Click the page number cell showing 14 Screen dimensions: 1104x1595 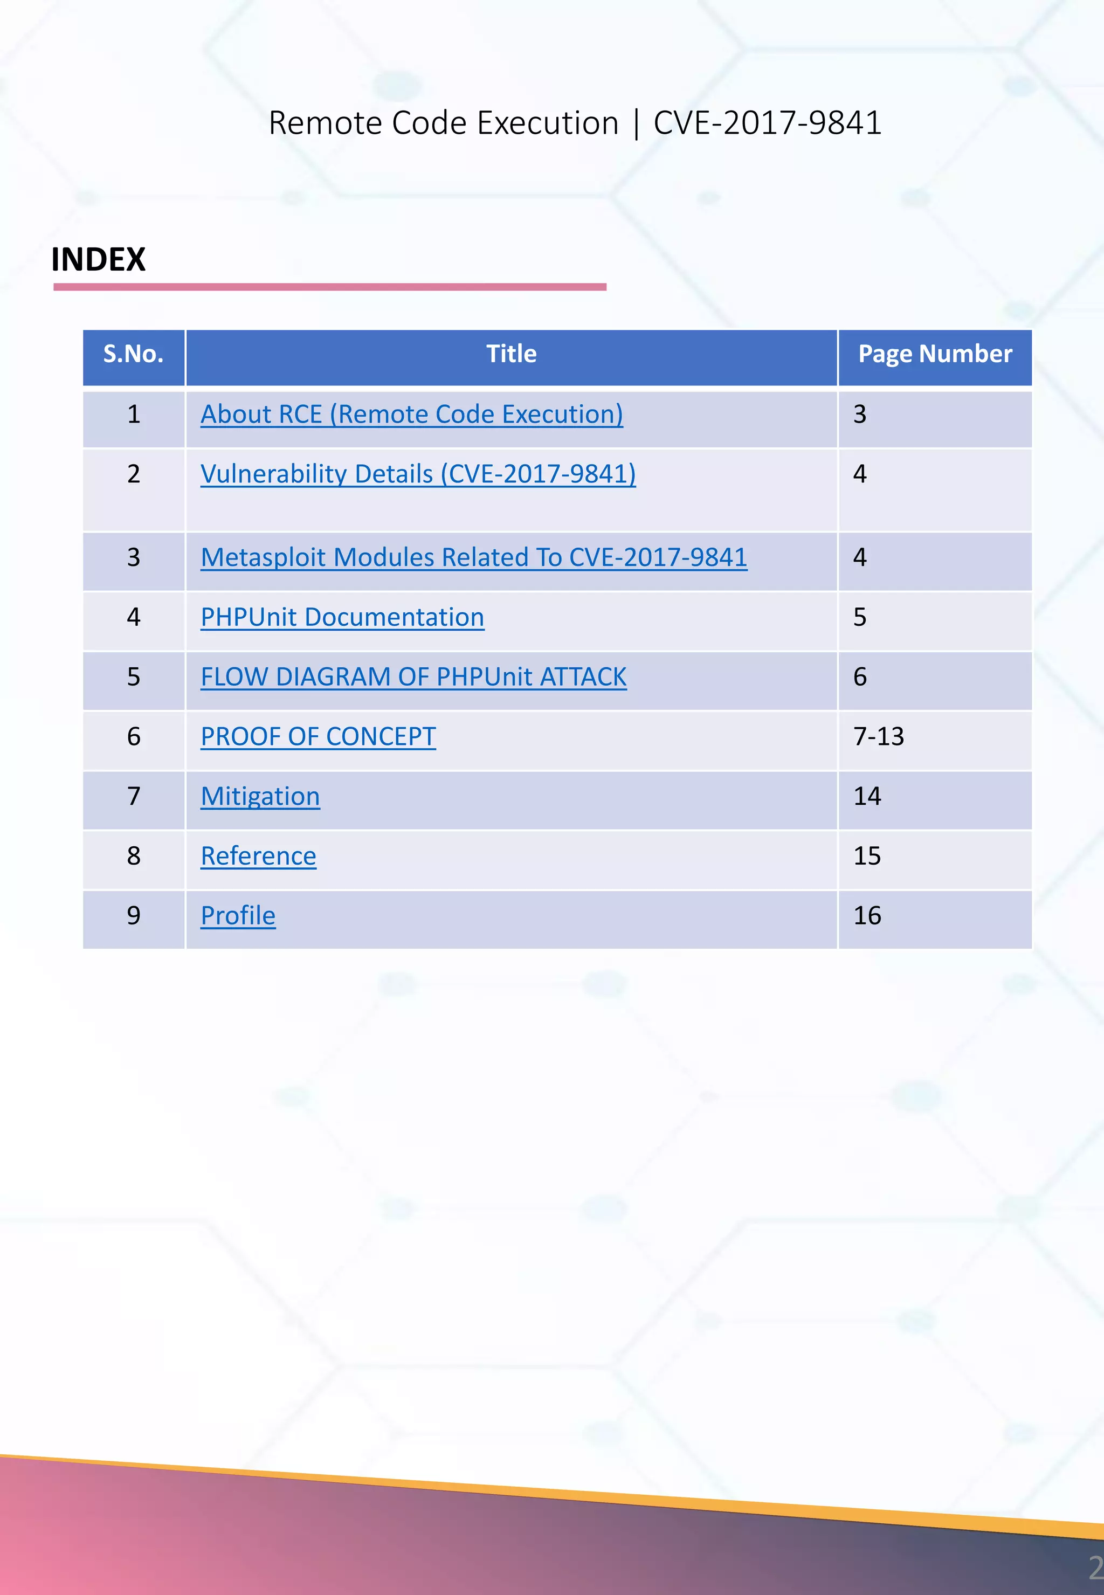[867, 796]
